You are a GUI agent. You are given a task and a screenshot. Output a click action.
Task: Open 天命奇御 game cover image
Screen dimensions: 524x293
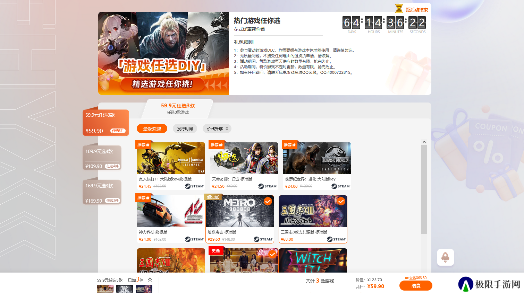pos(244,158)
